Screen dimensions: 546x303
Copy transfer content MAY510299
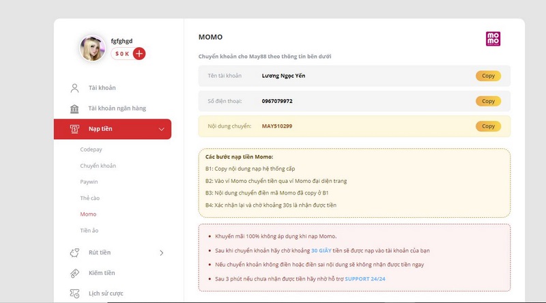click(488, 126)
